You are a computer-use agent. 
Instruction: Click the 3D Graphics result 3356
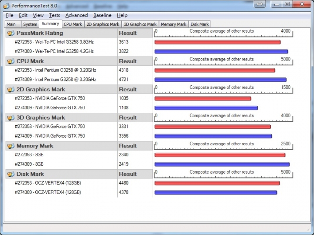tap(123, 136)
